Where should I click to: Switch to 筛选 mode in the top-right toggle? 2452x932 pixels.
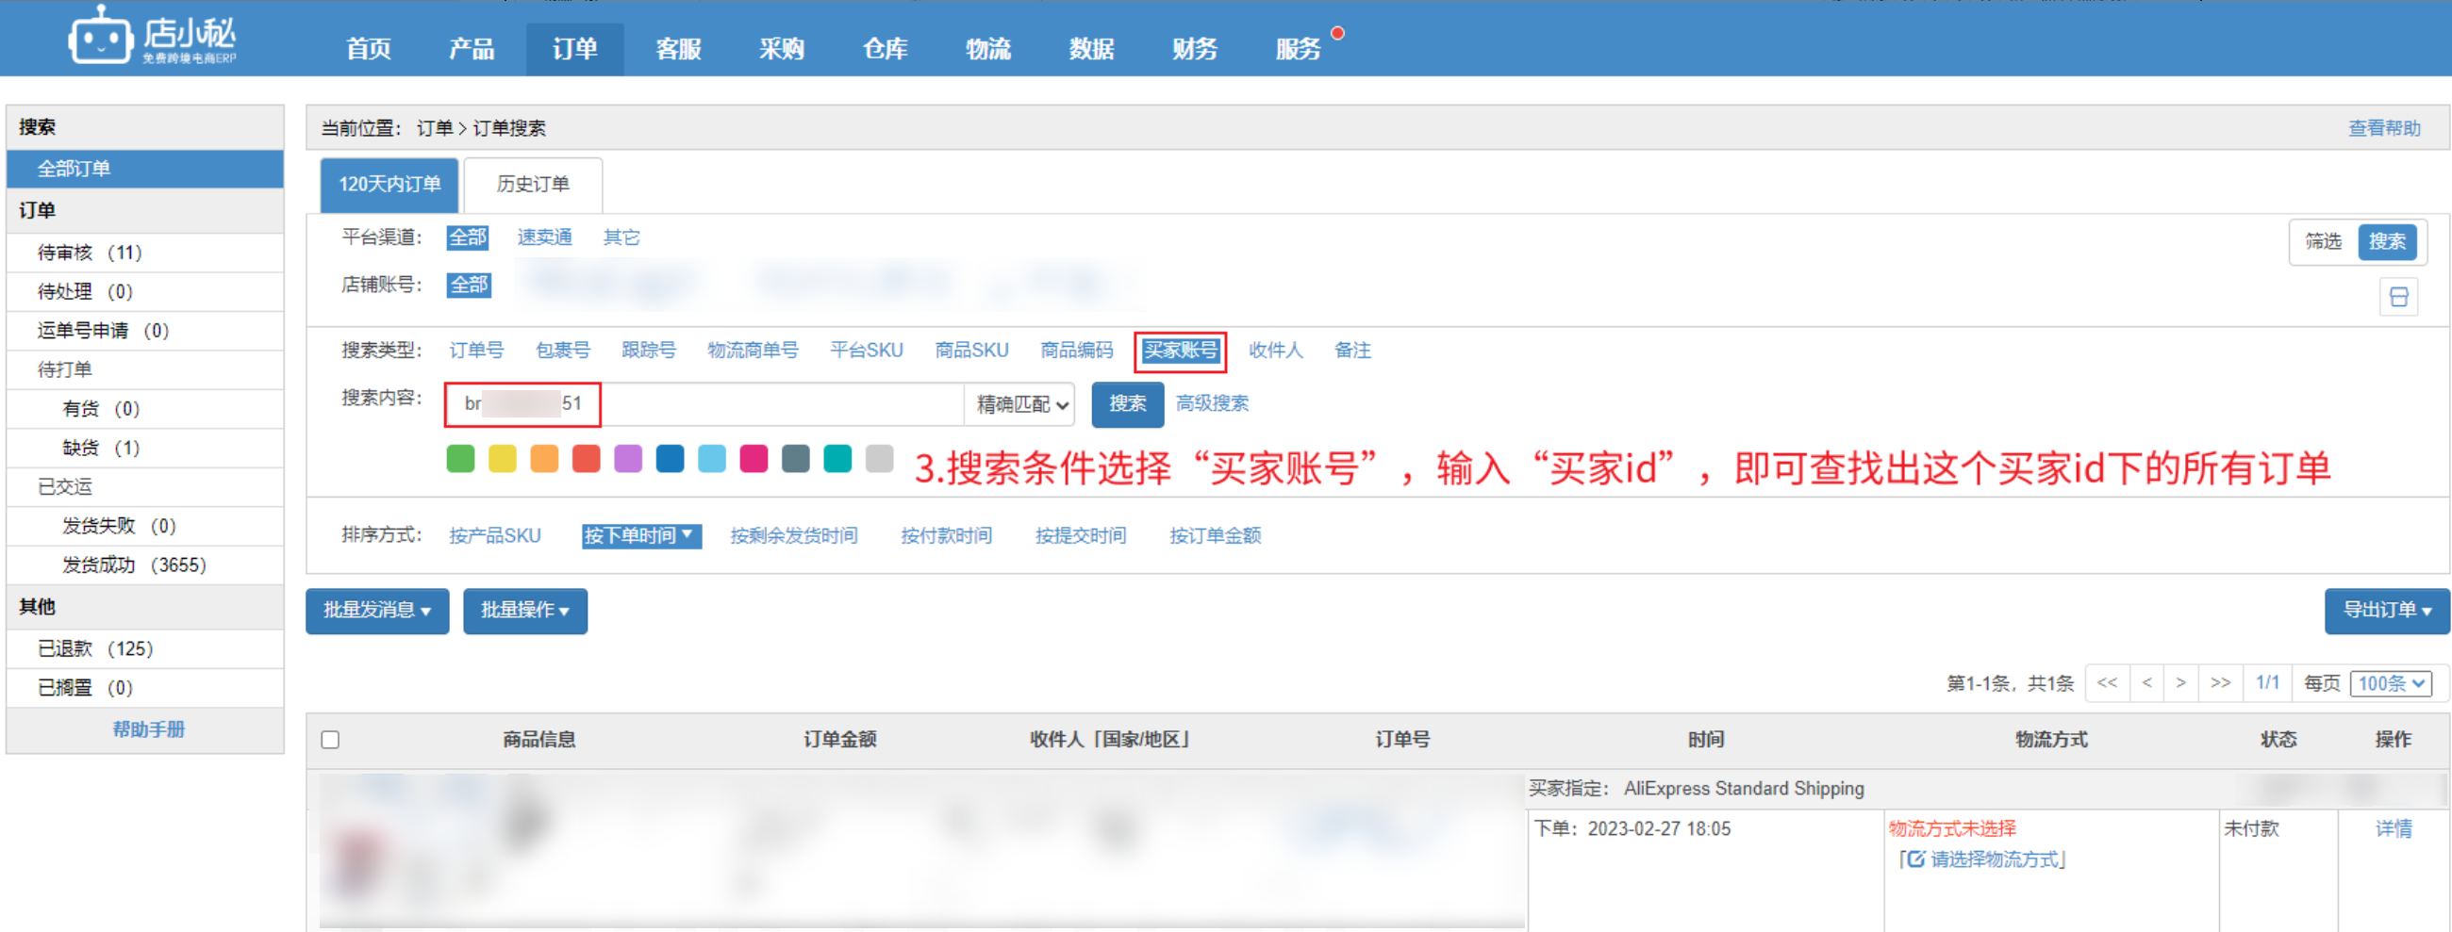(2324, 241)
